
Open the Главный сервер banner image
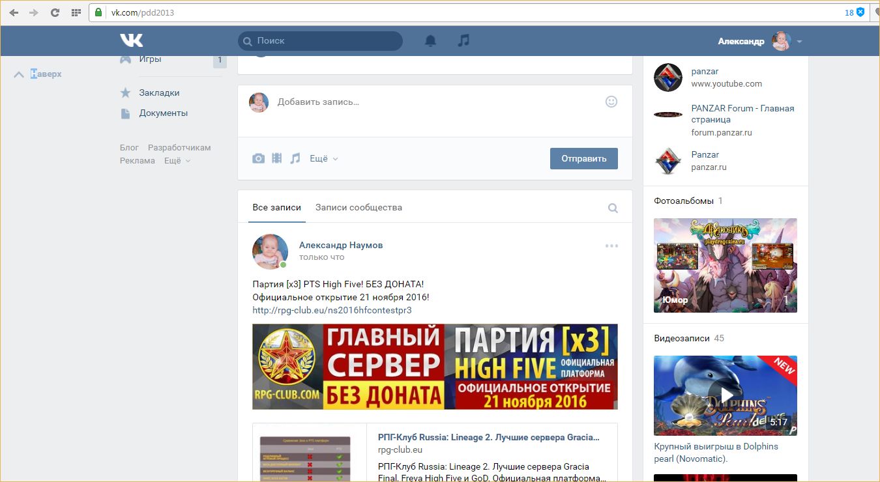point(435,367)
